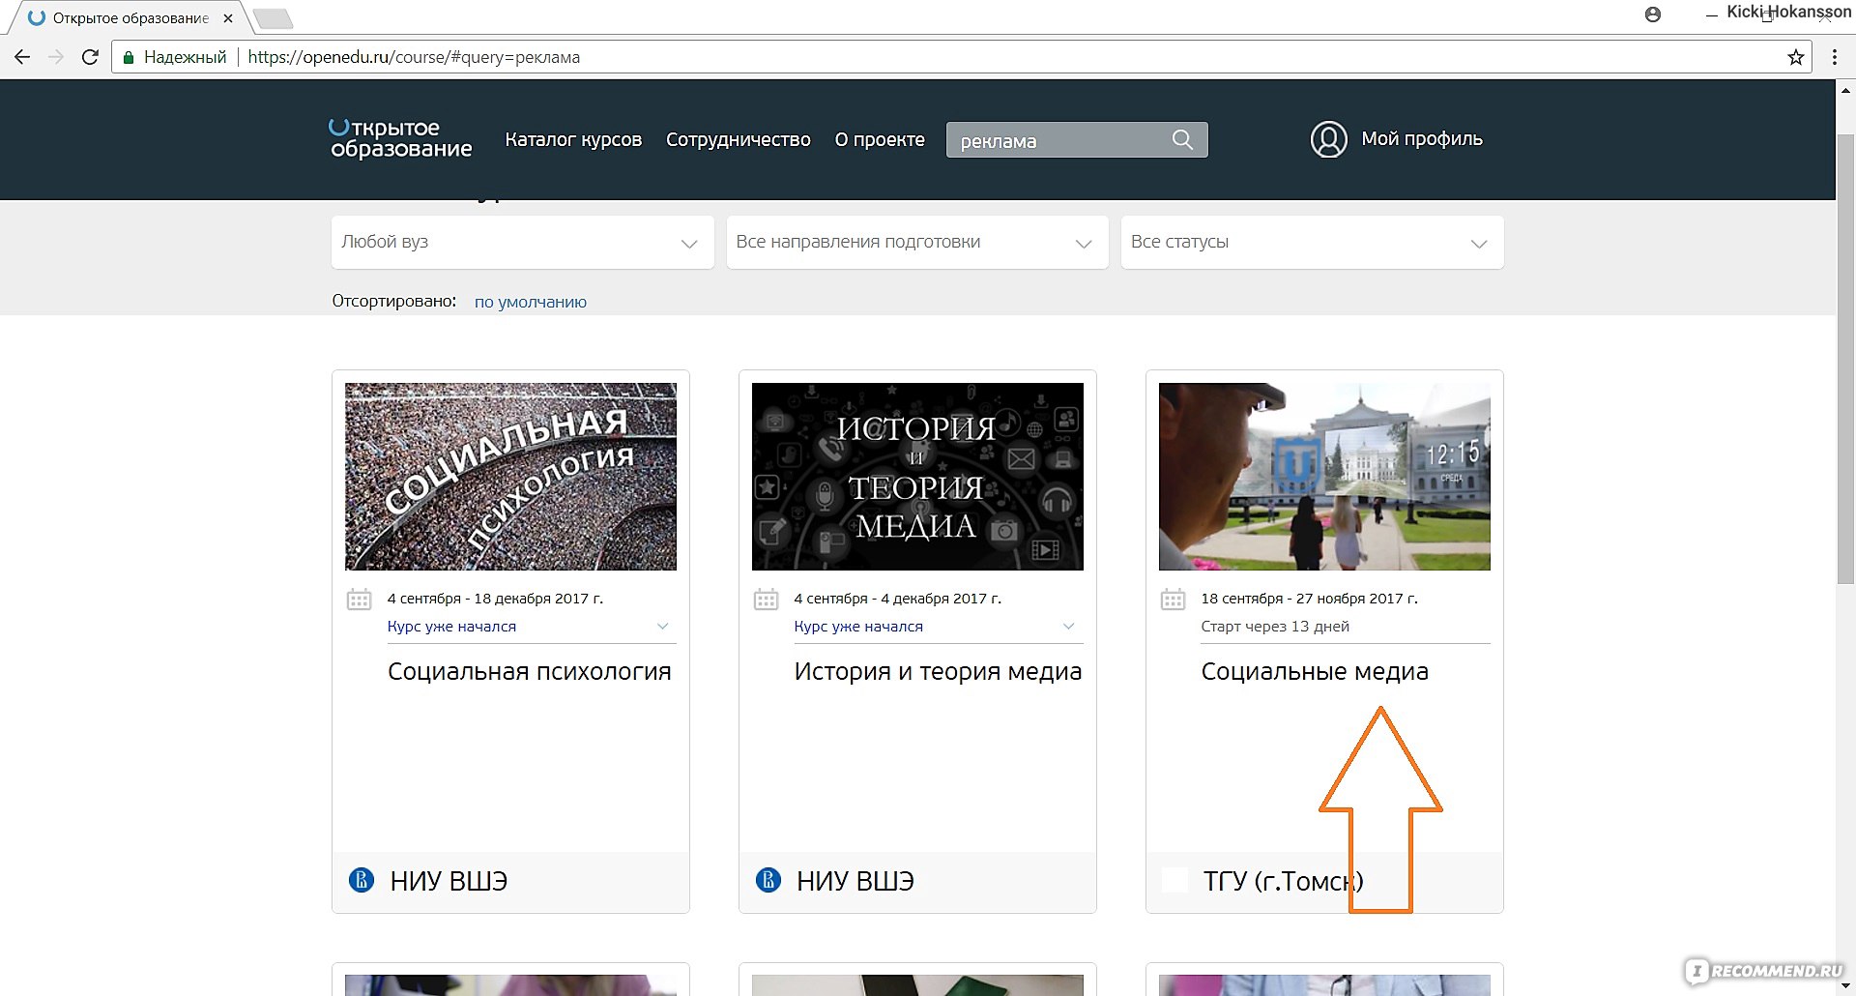
Task: Open the Социальные медиа course title
Action: tap(1315, 672)
